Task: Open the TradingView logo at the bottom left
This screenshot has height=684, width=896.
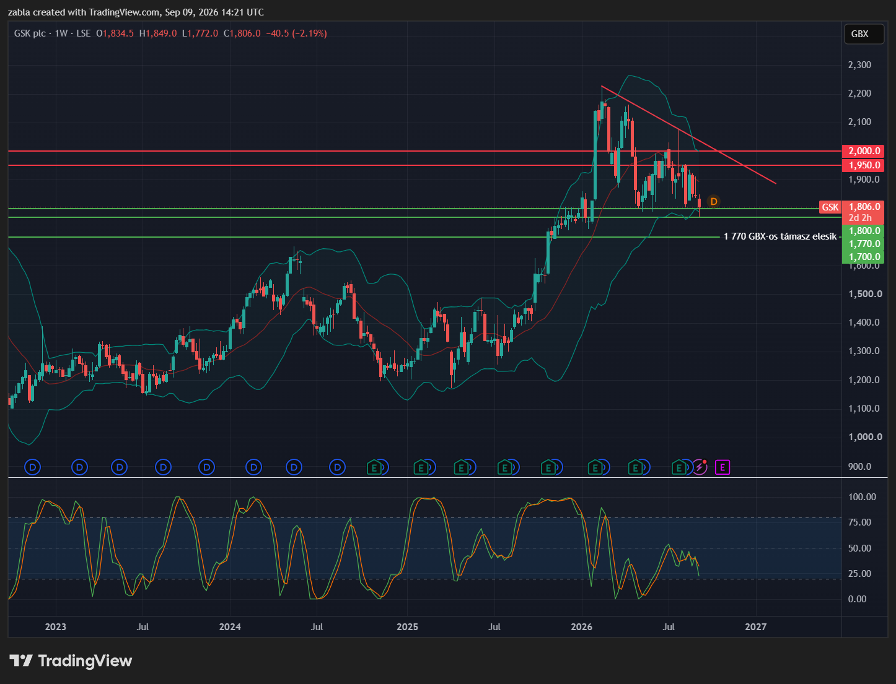Action: pyautogui.click(x=71, y=660)
